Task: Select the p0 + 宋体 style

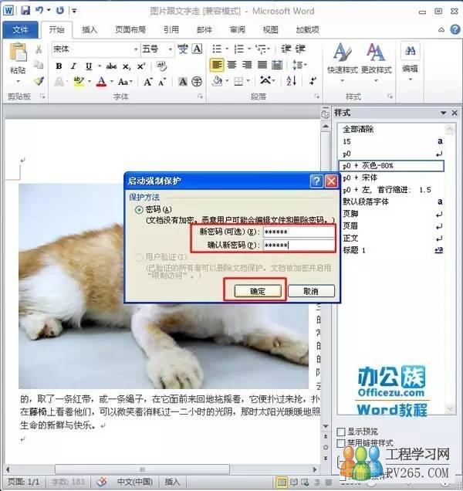Action: click(393, 178)
